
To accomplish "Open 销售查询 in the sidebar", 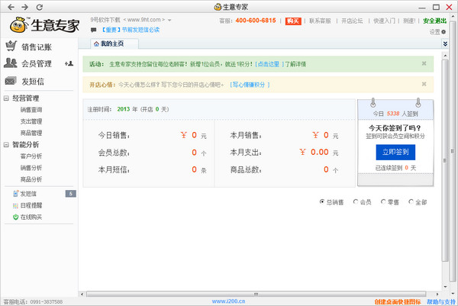I will pyautogui.click(x=31, y=110).
